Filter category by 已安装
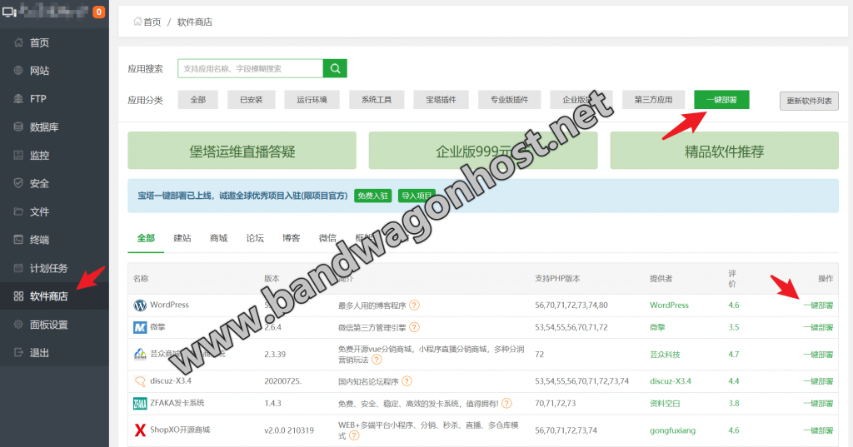This screenshot has width=853, height=447. click(252, 100)
